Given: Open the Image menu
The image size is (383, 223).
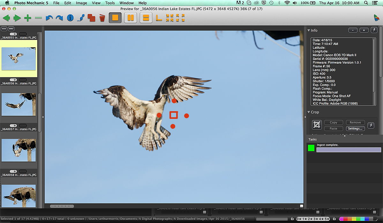Looking at the screenshot, I should (81, 3).
